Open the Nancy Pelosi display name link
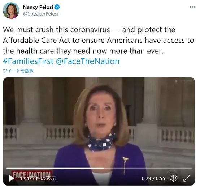This screenshot has width=200, height=187. (38, 7)
